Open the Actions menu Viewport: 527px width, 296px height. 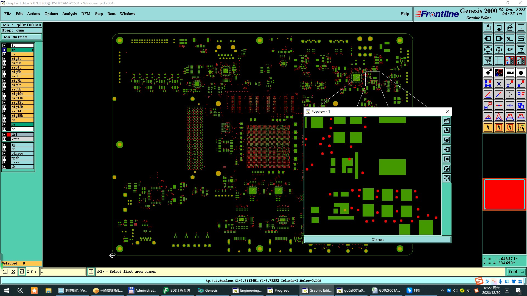[33, 14]
